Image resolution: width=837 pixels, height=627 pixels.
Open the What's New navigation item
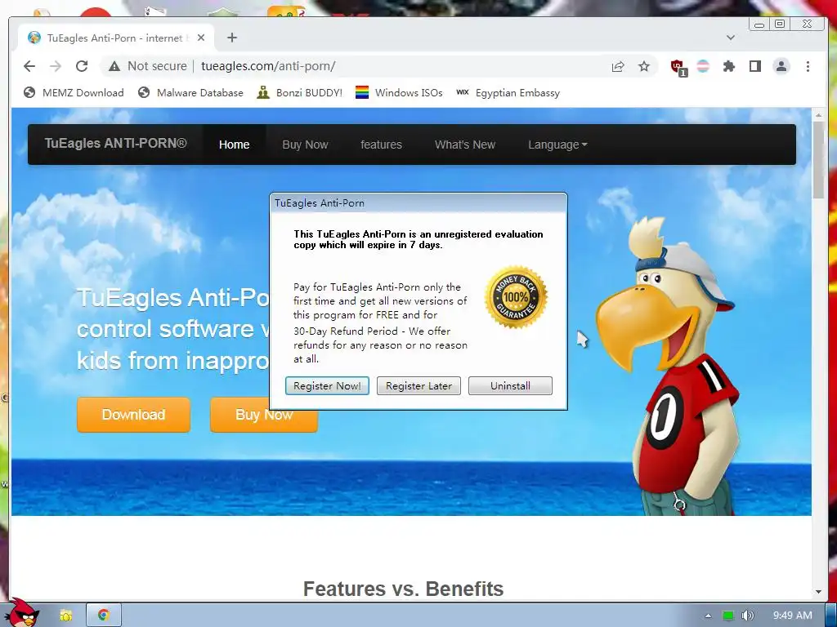[465, 145]
